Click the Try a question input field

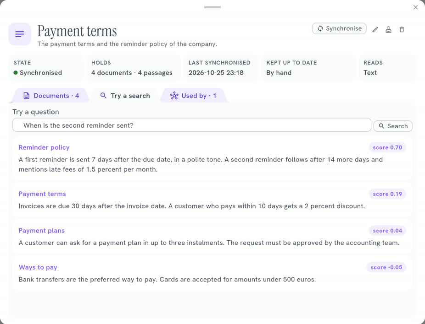click(x=192, y=125)
